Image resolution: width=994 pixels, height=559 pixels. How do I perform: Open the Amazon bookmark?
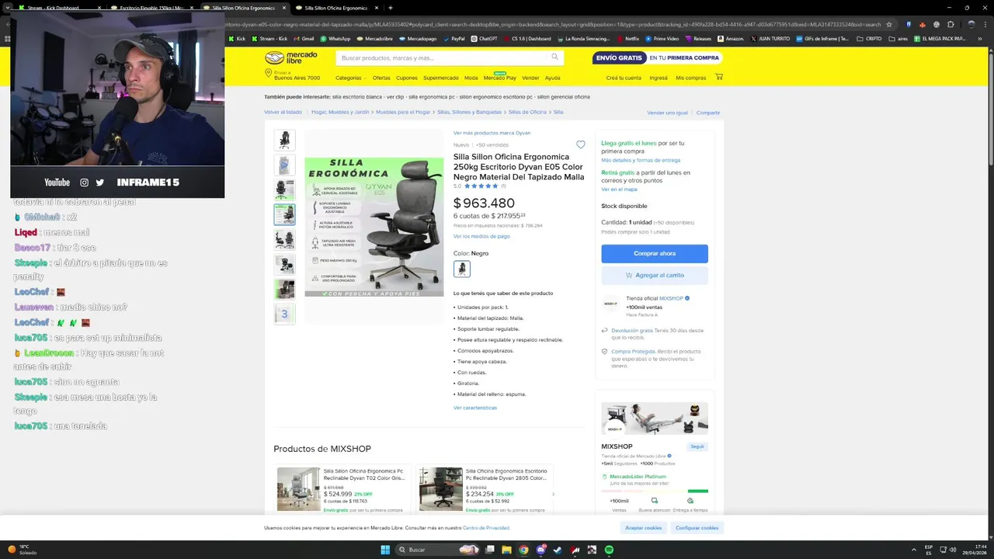point(731,38)
